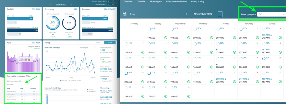Open the Room type price DV2 dropdown
Screen dimensions: 286x104
click(271, 14)
